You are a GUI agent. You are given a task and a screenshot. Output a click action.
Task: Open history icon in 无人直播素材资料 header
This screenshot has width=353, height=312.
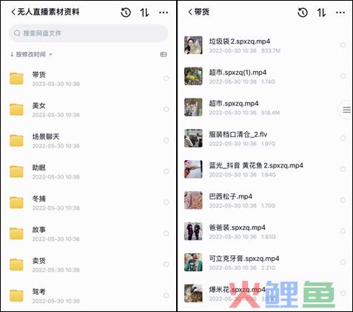(x=126, y=13)
